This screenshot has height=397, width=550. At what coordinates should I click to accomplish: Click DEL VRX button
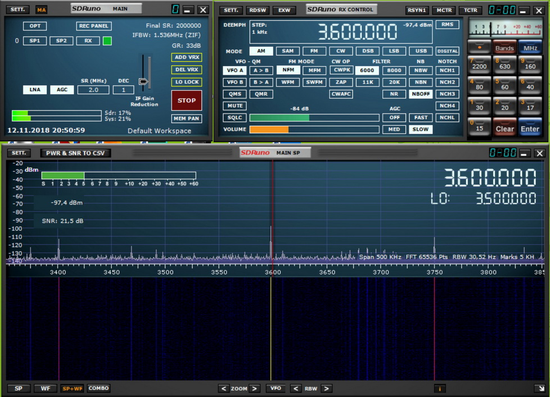187,70
